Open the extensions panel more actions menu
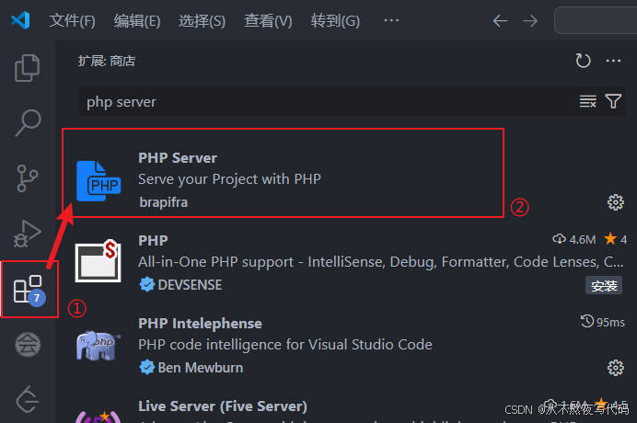The height and width of the screenshot is (423, 637). (x=613, y=61)
